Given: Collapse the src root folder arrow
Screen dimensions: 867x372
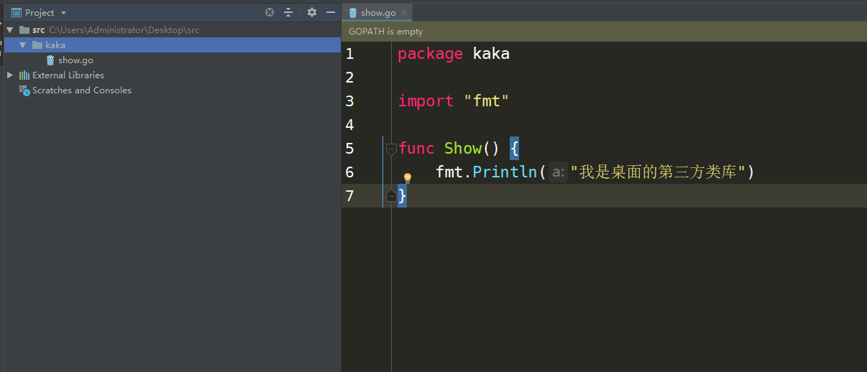Looking at the screenshot, I should point(10,30).
